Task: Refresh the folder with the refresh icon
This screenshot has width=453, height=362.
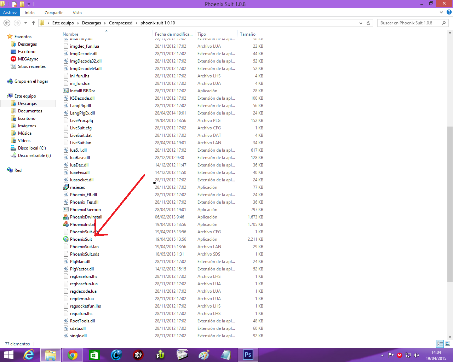Action: 368,23
